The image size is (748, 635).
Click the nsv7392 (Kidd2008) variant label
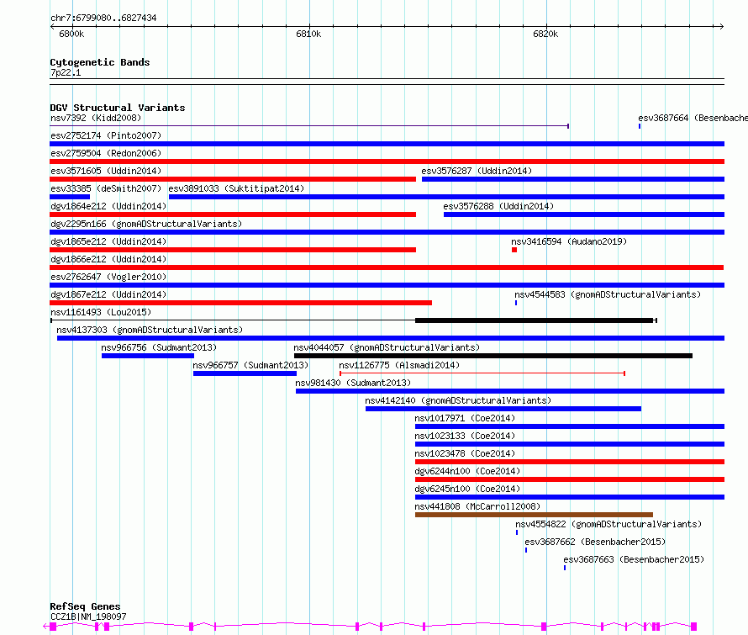click(x=96, y=118)
